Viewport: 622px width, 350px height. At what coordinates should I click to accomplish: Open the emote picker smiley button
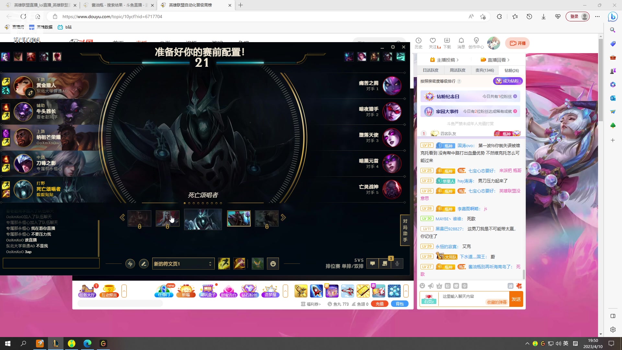coord(273,264)
